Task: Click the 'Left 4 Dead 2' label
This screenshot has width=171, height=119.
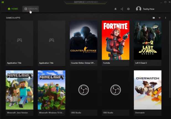Action: pos(141,63)
